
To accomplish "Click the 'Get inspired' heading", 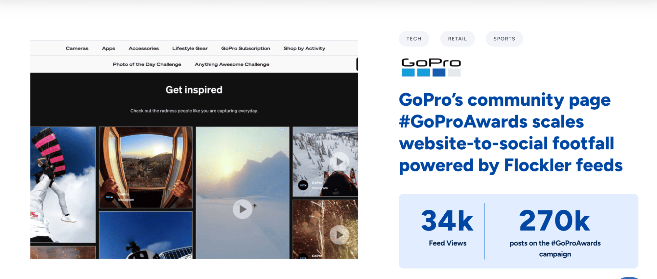I will 194,90.
